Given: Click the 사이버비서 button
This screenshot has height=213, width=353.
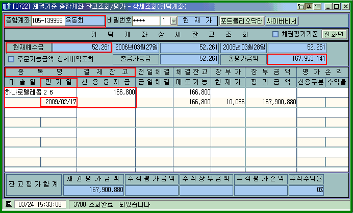Looking at the screenshot, I should [x=282, y=21].
